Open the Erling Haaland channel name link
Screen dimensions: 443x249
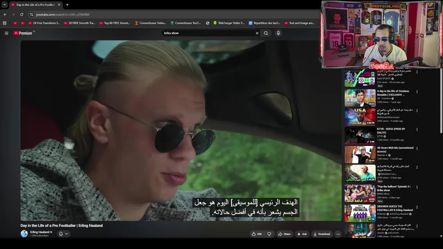point(40,232)
